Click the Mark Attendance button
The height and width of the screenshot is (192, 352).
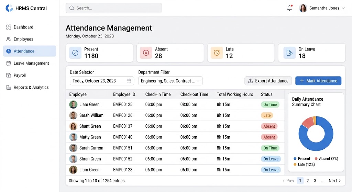[x=318, y=81]
